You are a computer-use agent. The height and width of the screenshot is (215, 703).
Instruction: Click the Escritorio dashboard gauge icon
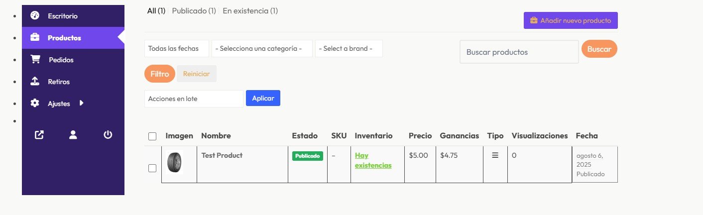coord(35,15)
